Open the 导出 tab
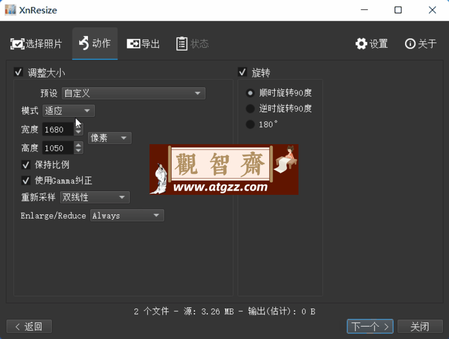 [143, 44]
